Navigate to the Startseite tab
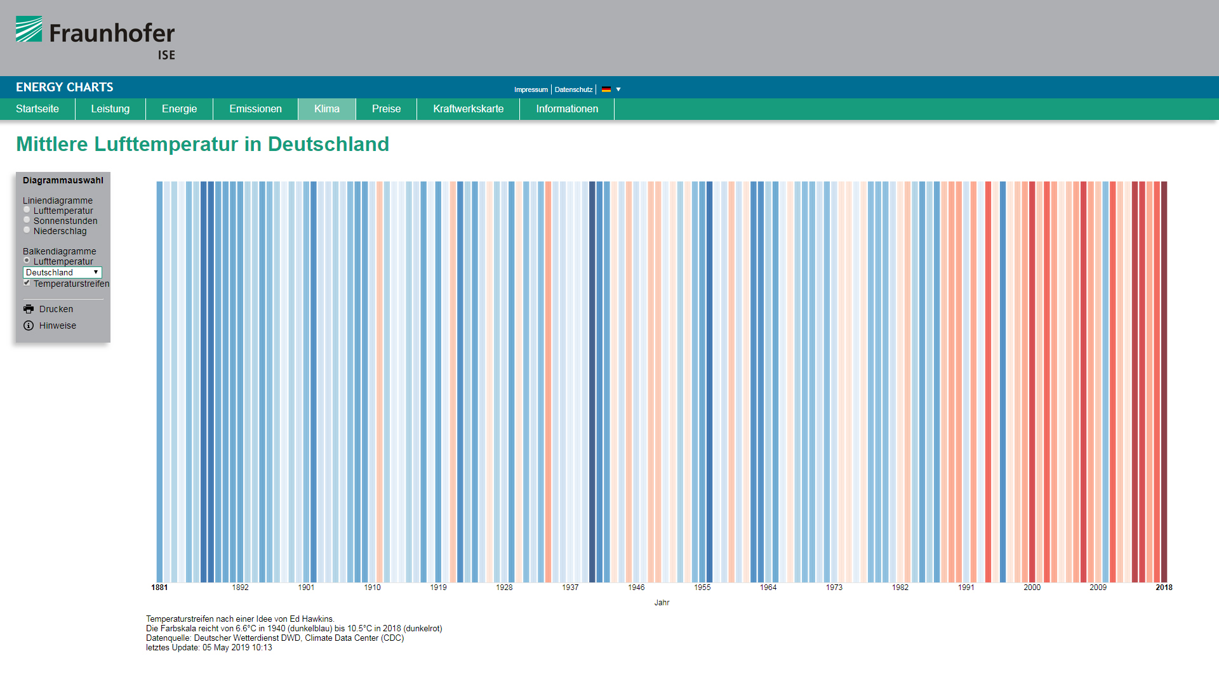 (x=37, y=109)
